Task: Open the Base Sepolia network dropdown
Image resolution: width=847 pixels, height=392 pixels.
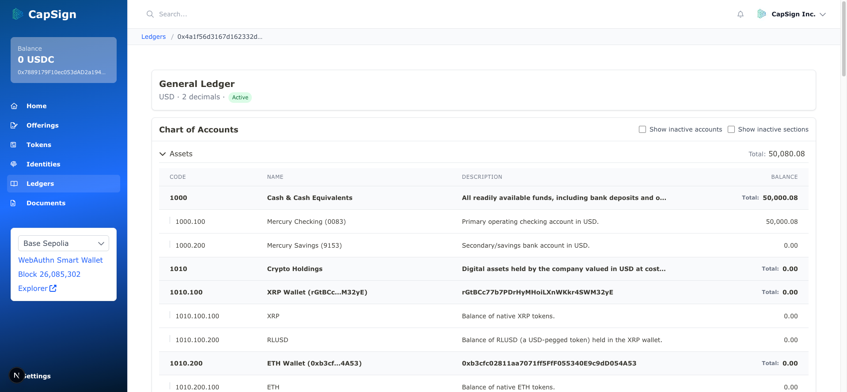Action: 64,243
